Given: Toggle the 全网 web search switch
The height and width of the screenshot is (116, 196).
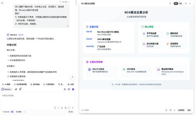Looking at the screenshot, I should pos(24,112).
